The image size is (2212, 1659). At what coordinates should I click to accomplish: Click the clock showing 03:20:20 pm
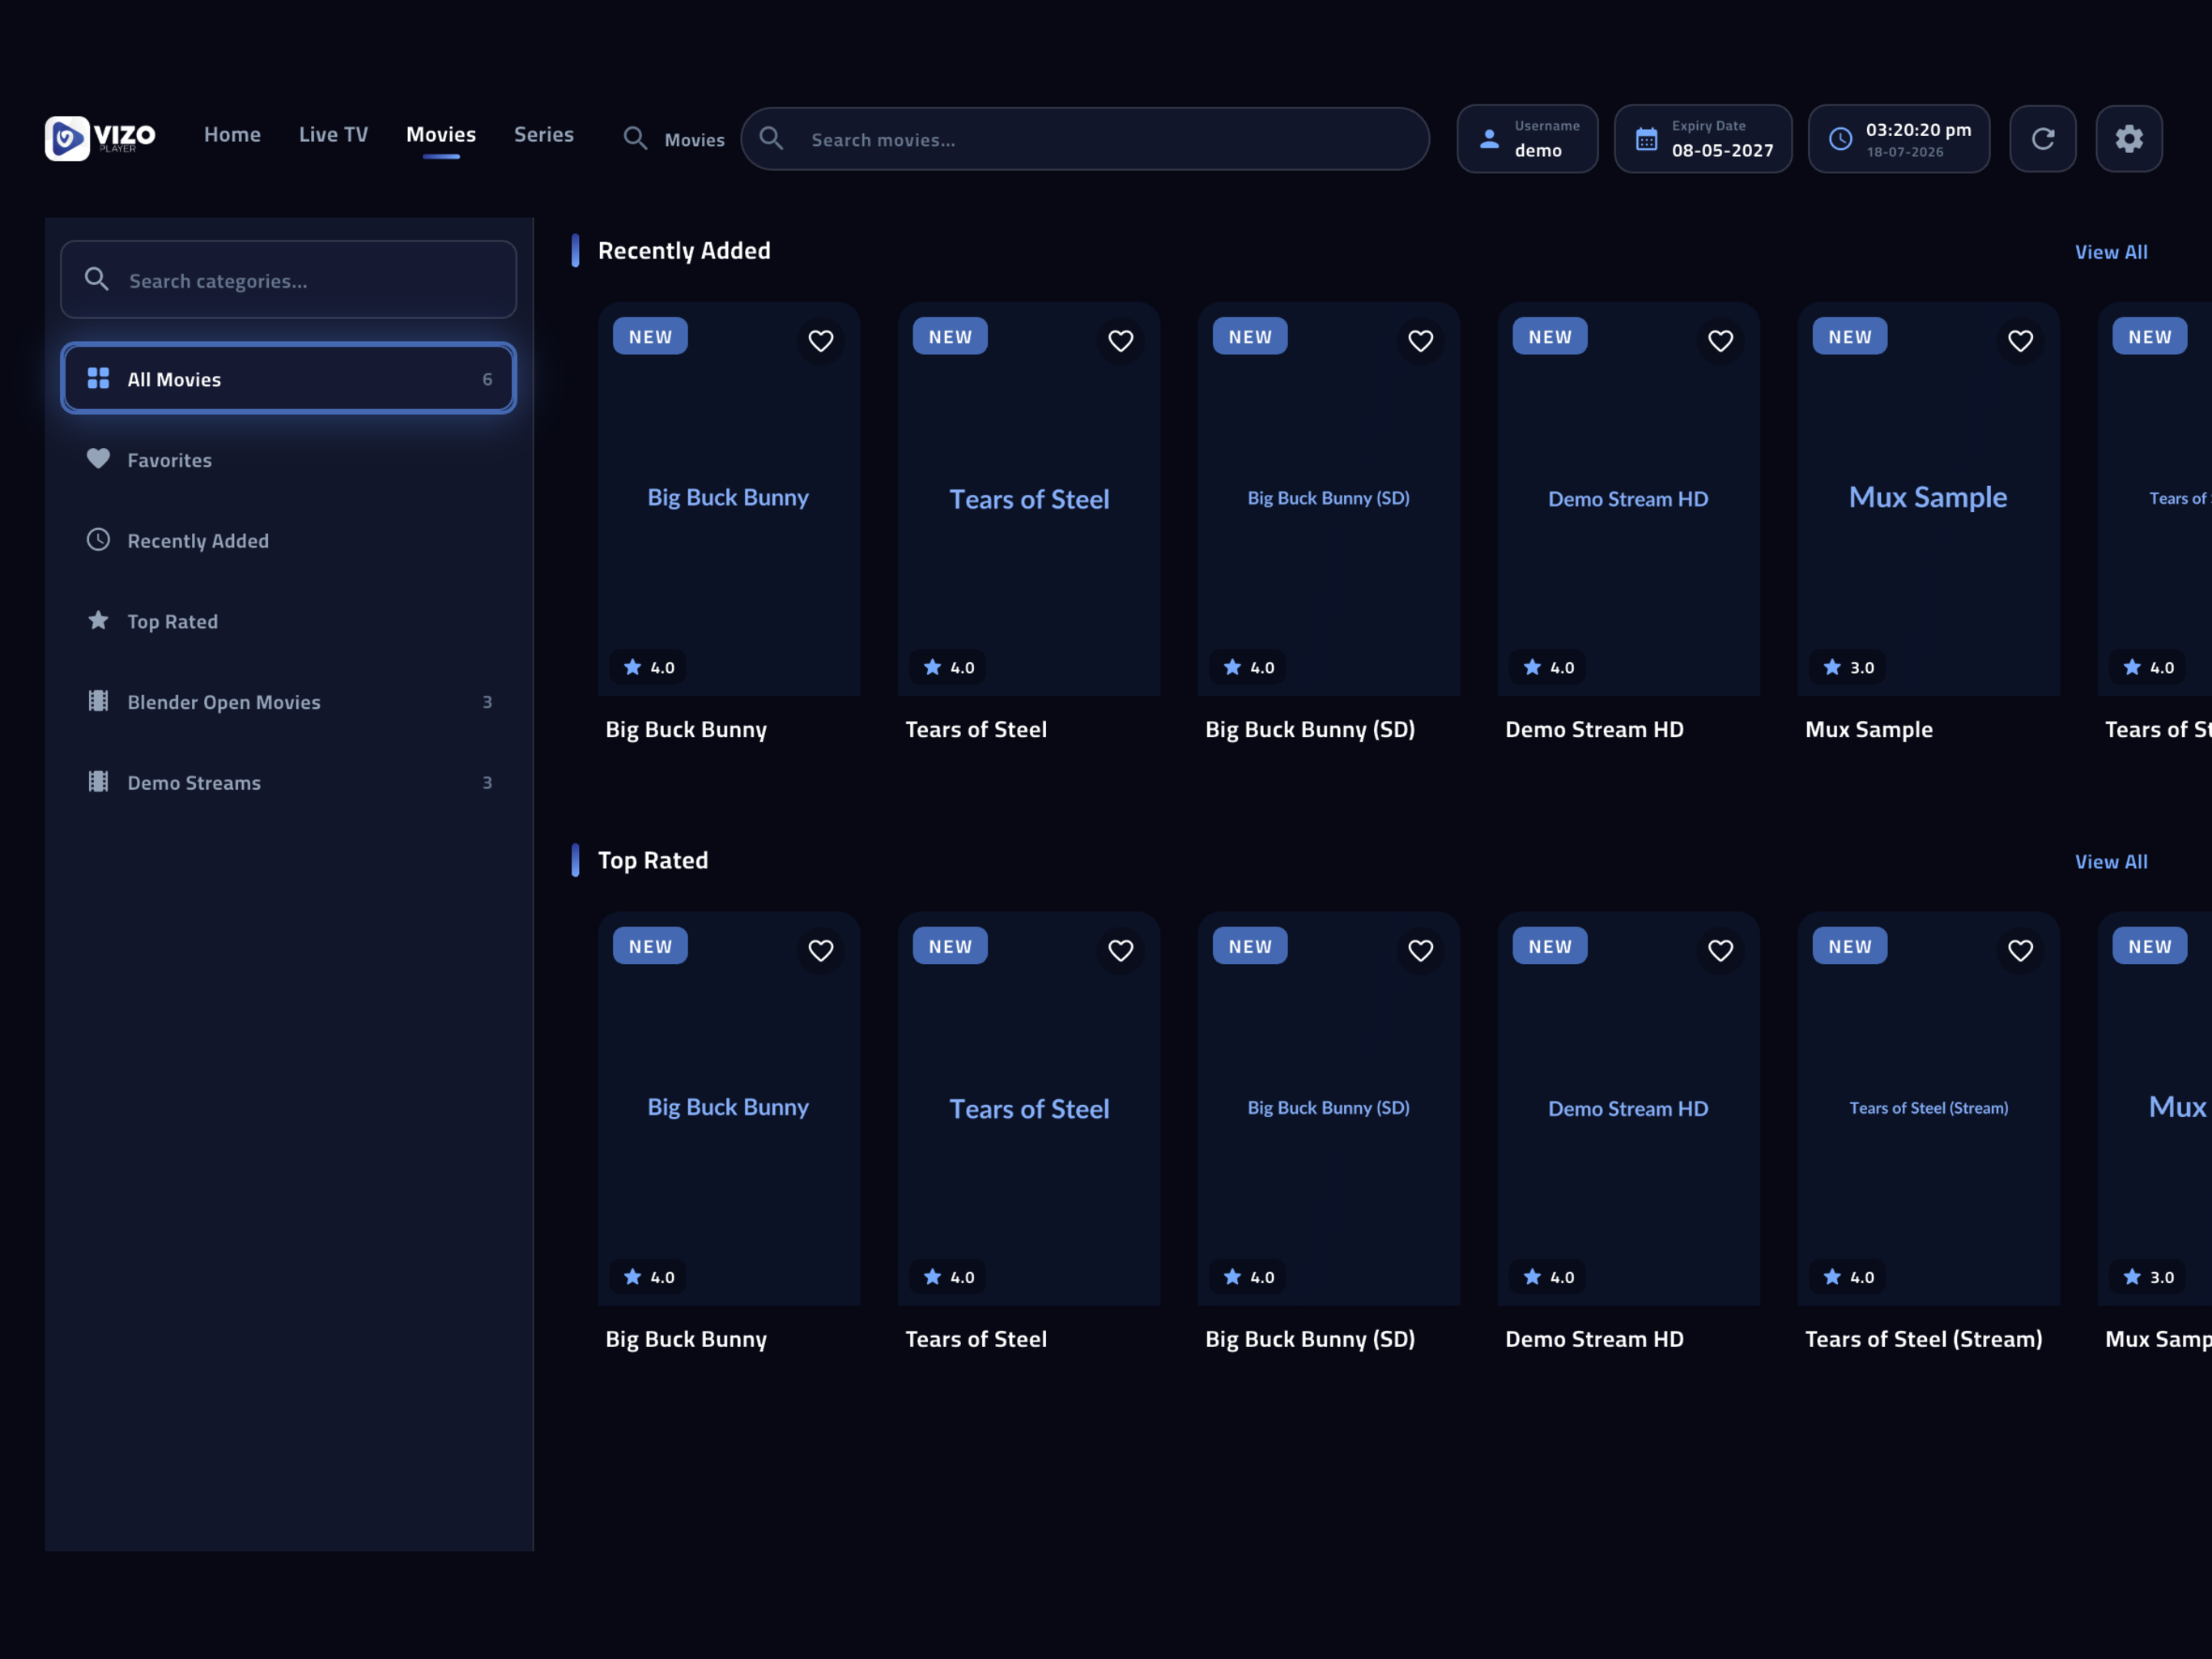tap(1898, 139)
